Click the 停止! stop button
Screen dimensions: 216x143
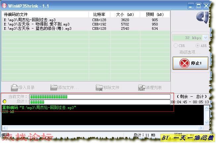pos(190,63)
